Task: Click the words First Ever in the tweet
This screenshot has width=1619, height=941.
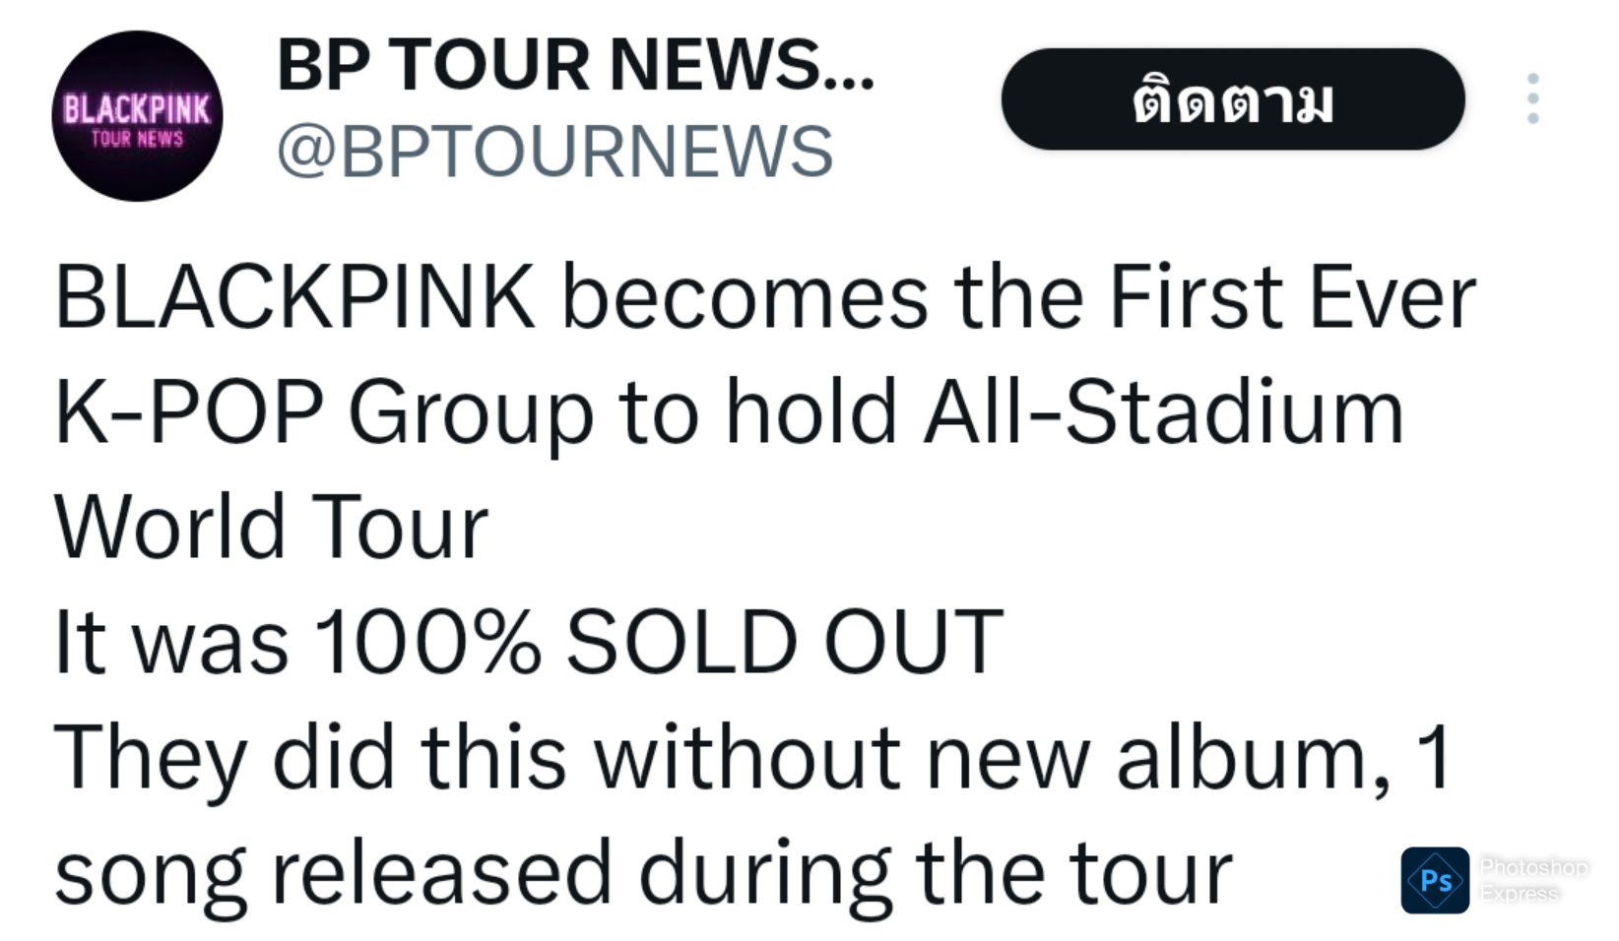Action: point(1291,297)
